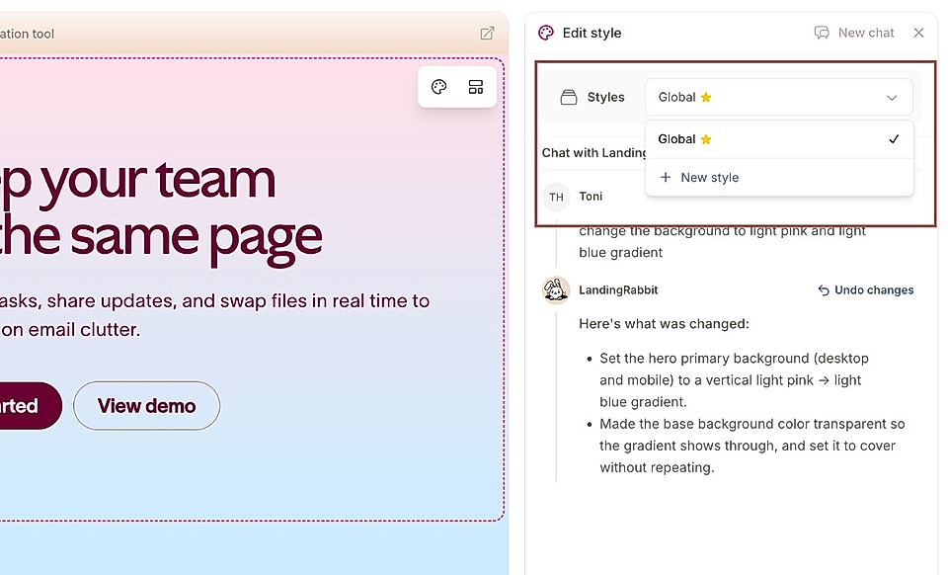
Task: Click the layout icon in hero floating toolbar
Action: point(476,87)
